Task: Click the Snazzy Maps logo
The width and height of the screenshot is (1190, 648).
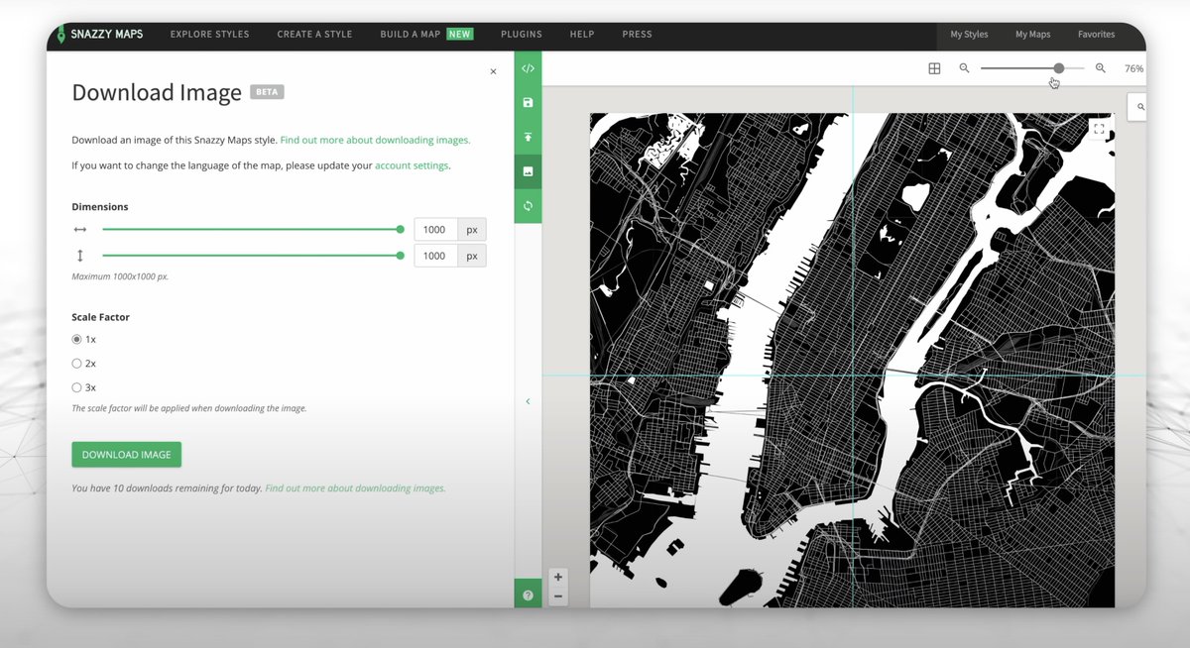Action: point(99,34)
